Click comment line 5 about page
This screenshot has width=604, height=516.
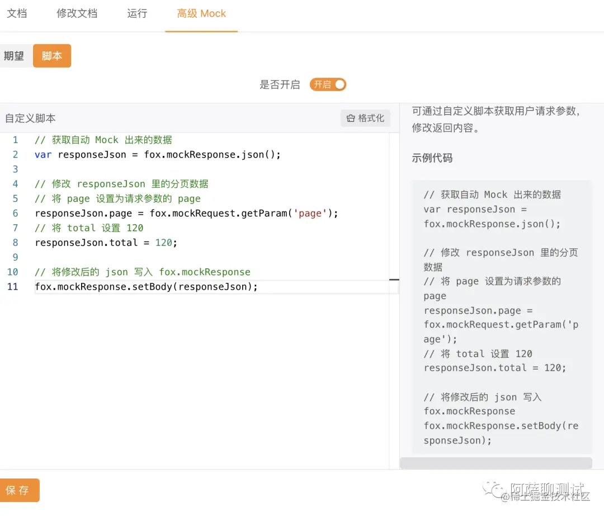tap(117, 198)
